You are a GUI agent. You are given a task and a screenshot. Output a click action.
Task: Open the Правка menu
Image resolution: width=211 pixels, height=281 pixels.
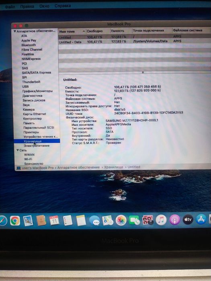point(27,6)
